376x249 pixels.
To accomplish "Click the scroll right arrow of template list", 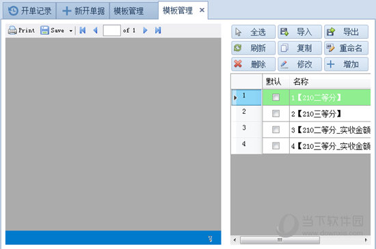I will point(366,240).
